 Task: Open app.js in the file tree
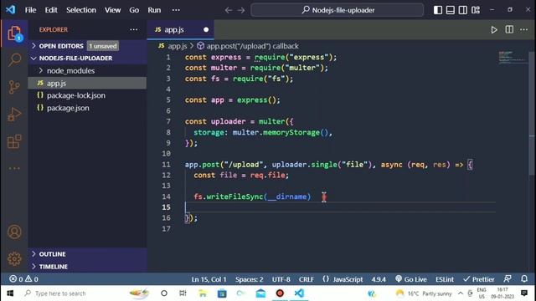pos(87,83)
